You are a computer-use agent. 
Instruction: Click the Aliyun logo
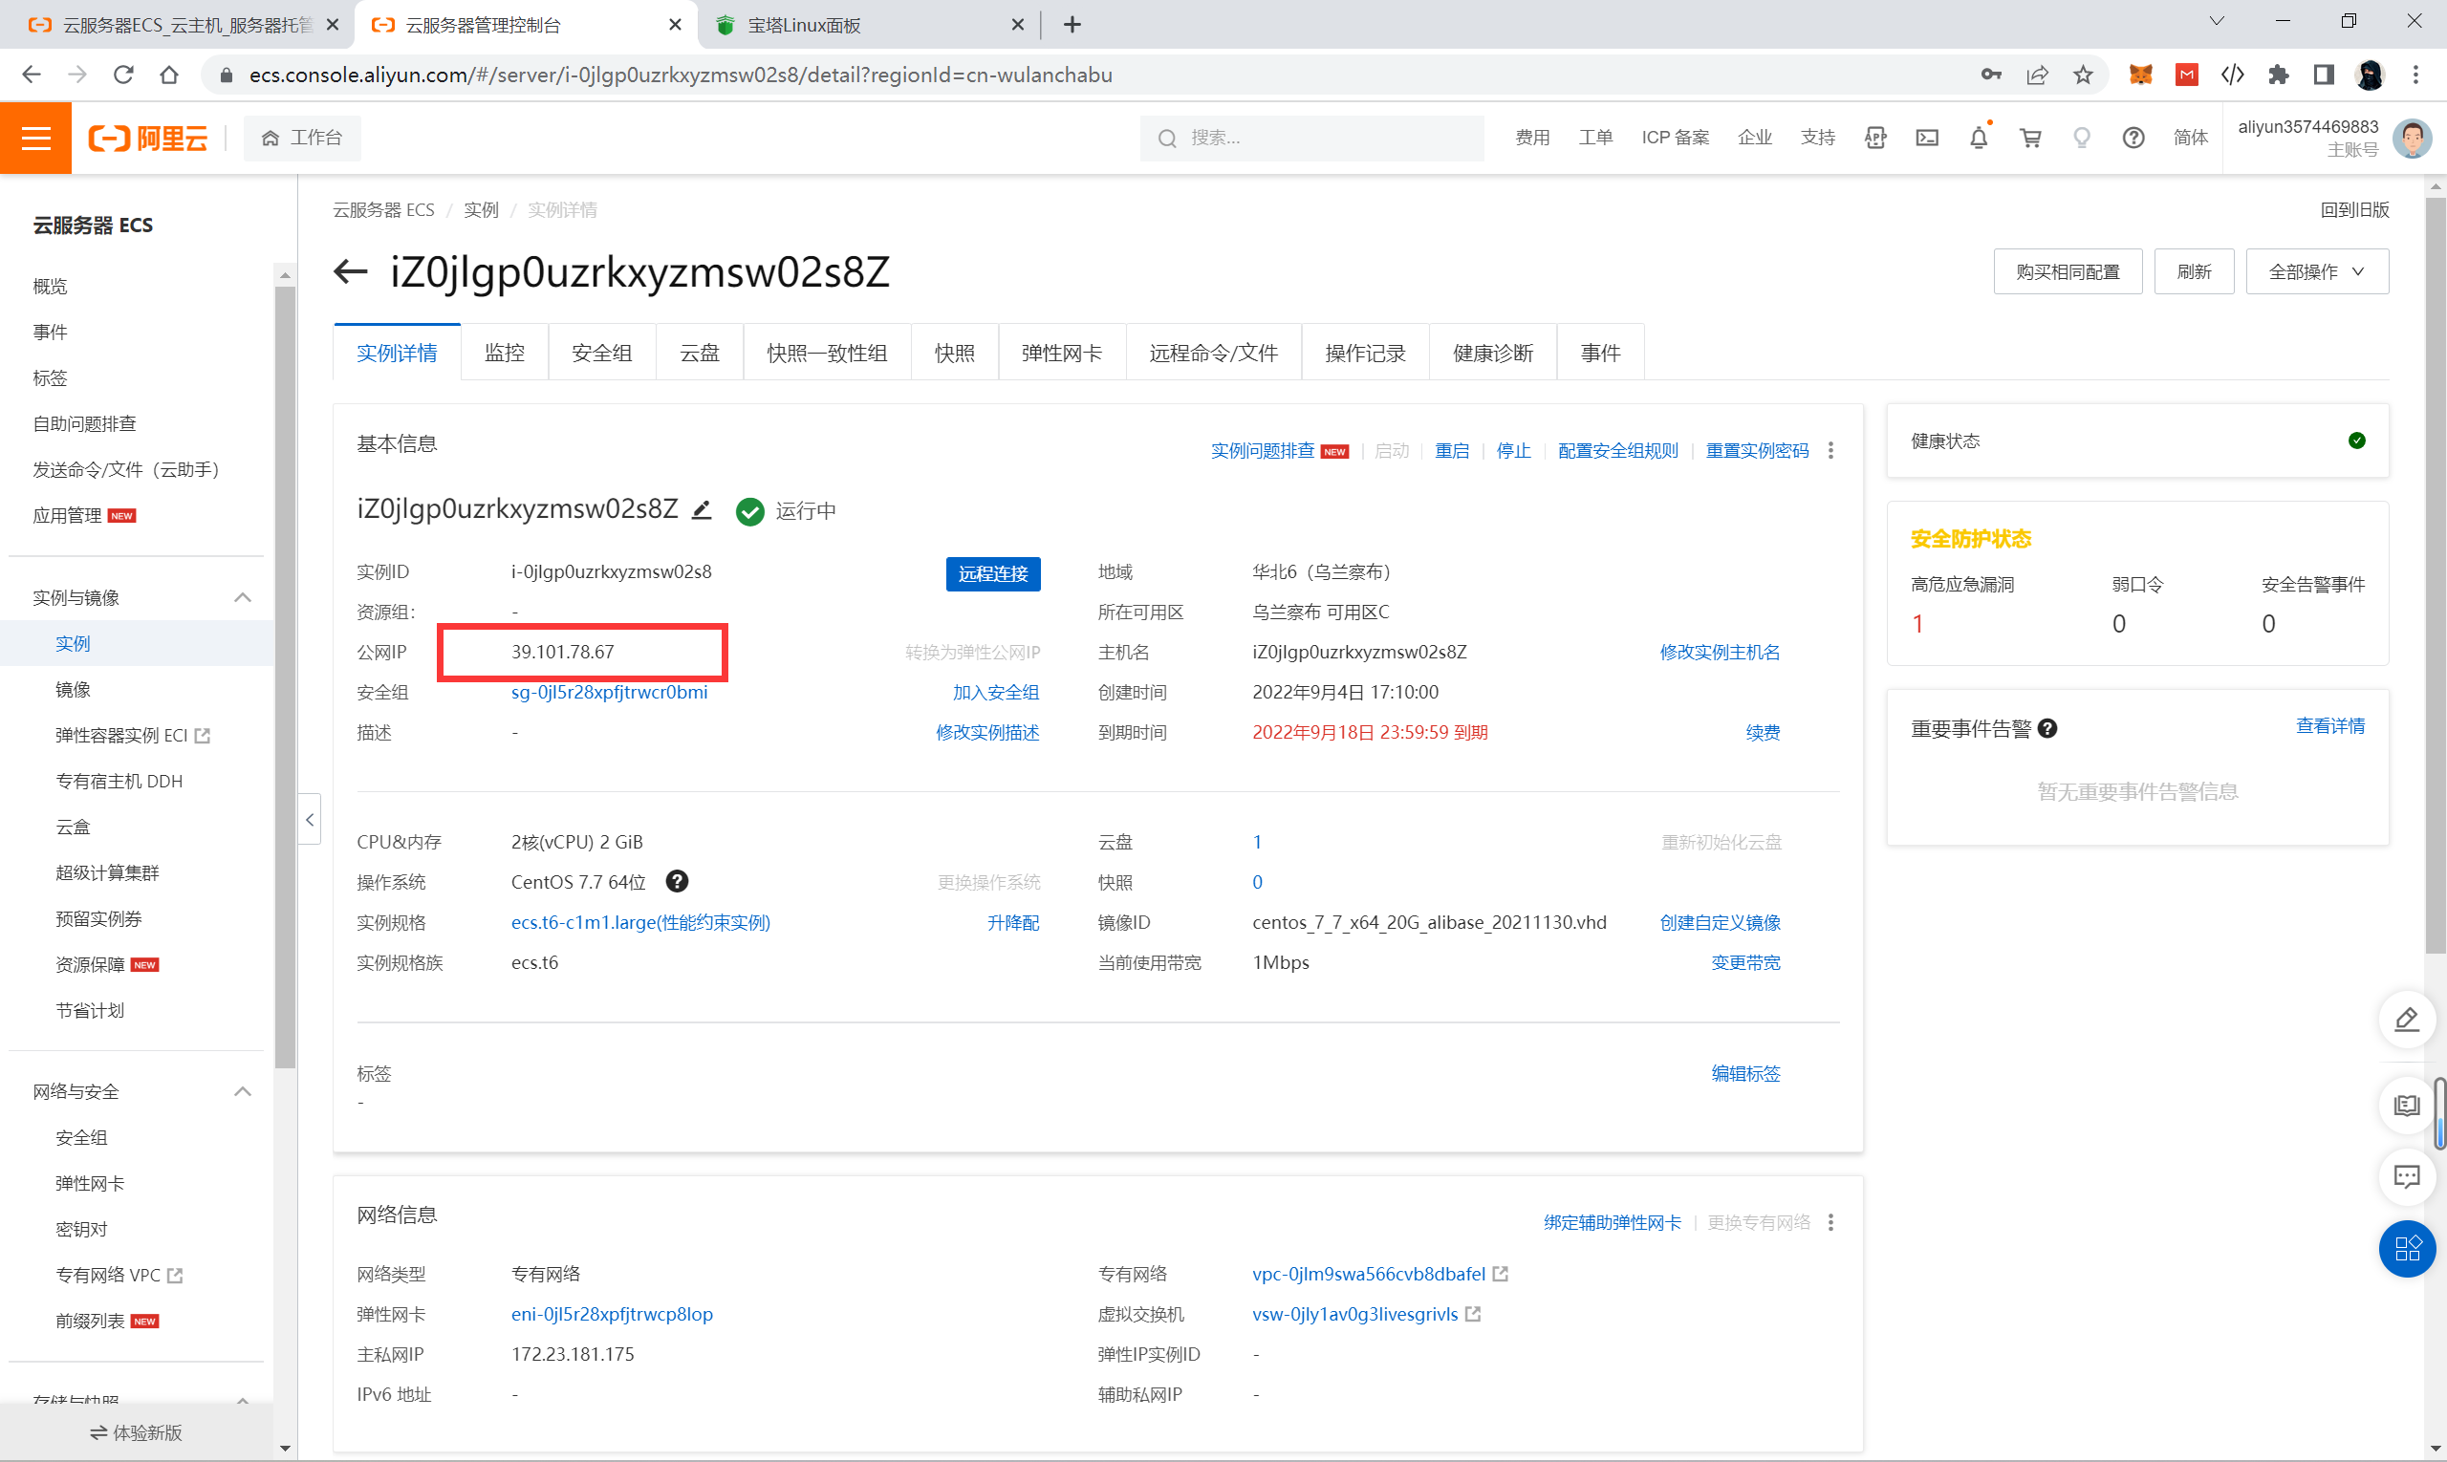[148, 138]
